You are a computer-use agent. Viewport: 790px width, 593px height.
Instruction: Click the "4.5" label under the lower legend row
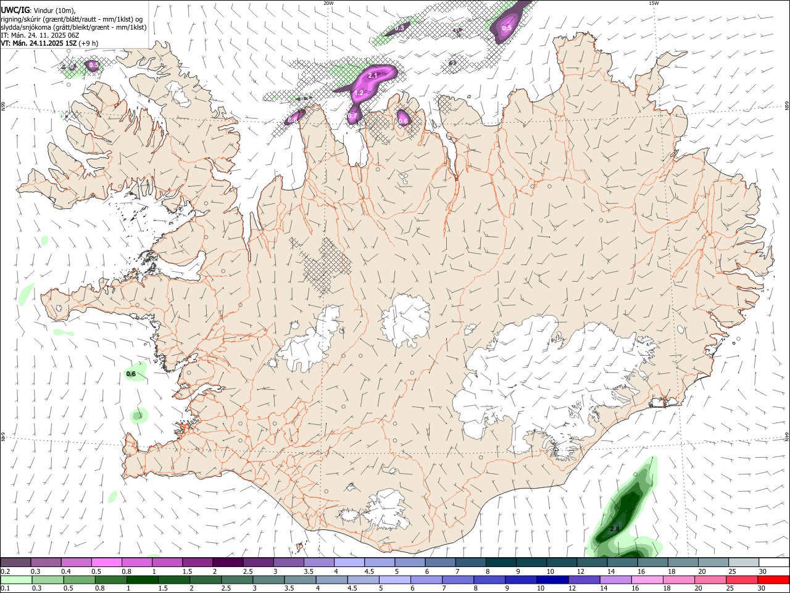tap(352, 589)
